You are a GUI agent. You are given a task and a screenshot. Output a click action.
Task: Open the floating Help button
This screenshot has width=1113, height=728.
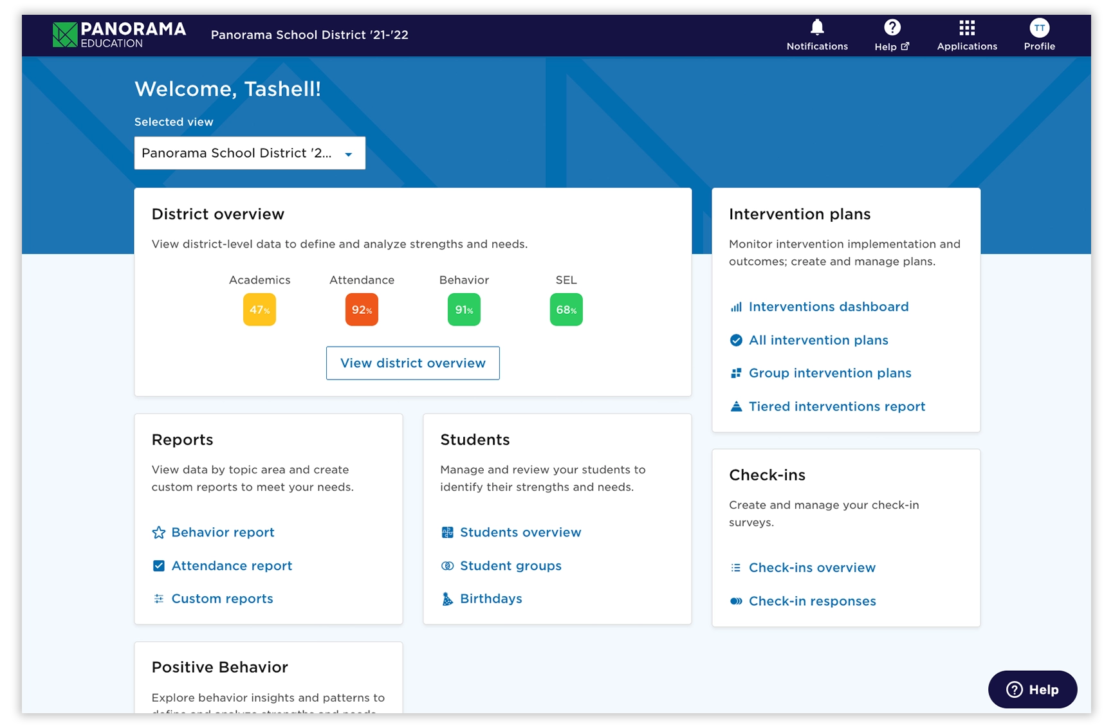[x=1033, y=689]
